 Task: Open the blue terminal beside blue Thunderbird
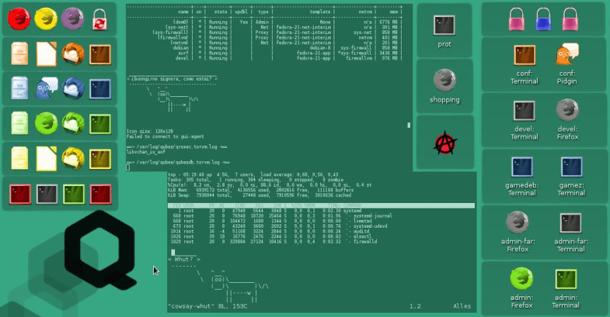[100, 89]
